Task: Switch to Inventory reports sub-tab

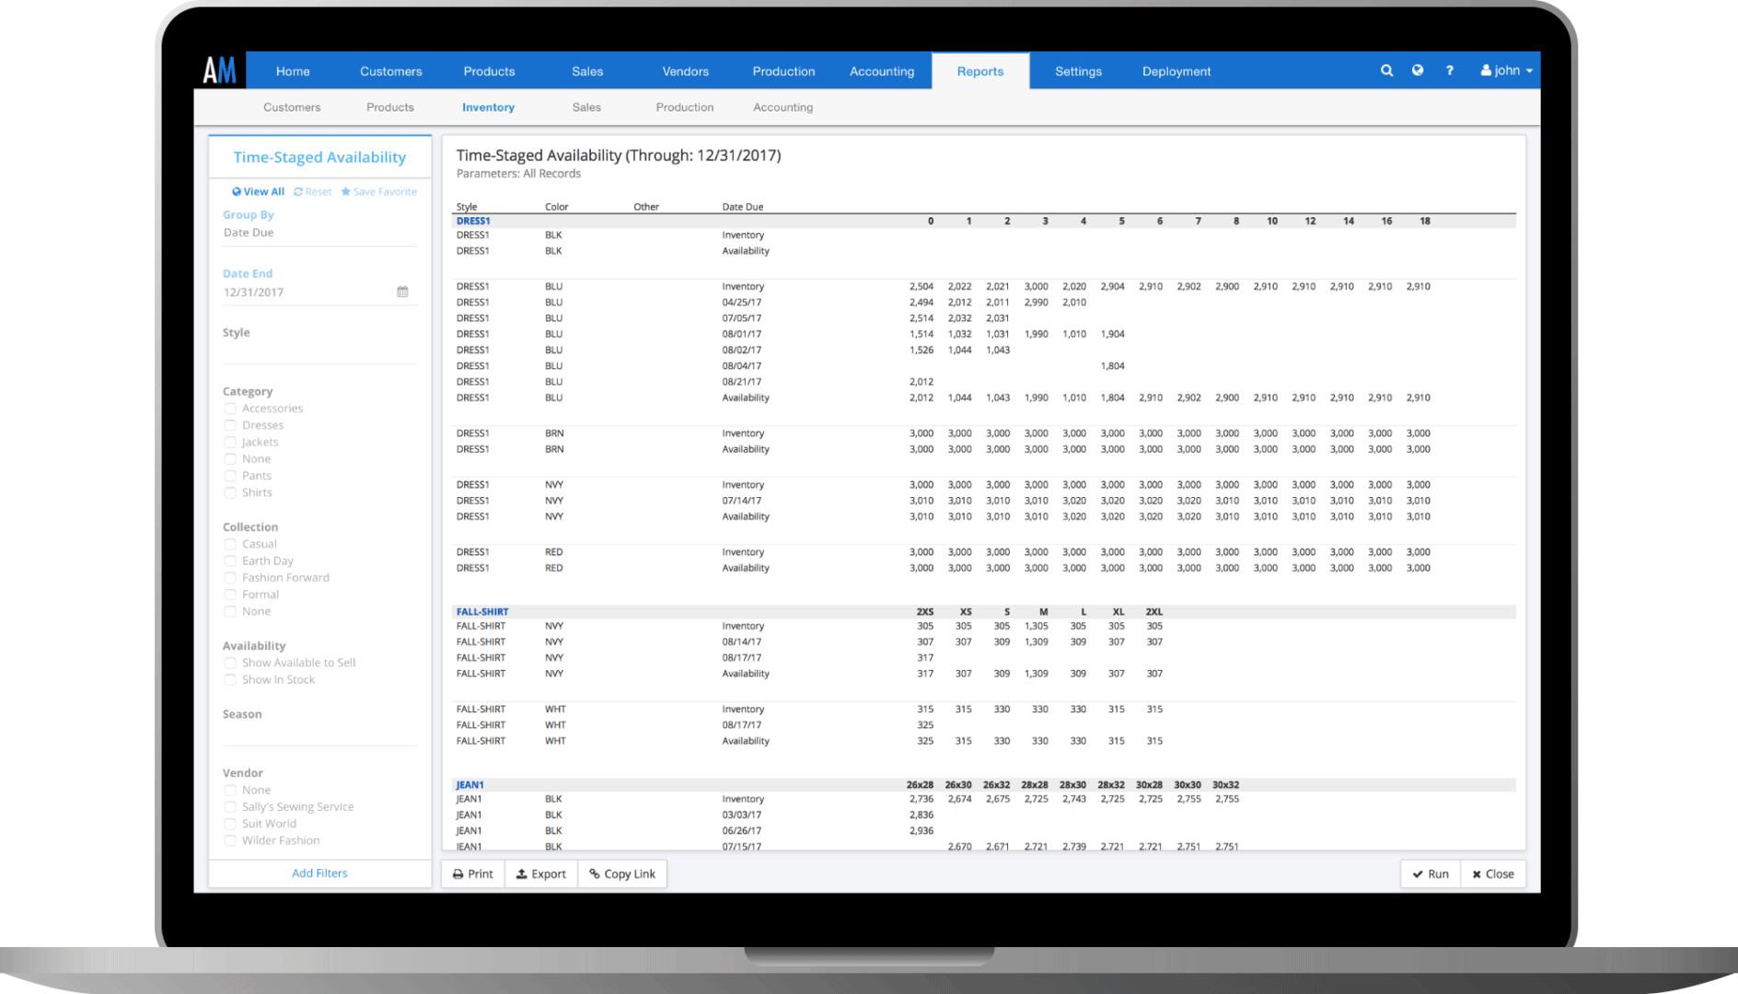Action: (x=488, y=107)
